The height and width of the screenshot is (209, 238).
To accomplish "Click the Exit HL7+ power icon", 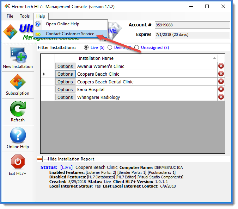I will click(x=18, y=161).
